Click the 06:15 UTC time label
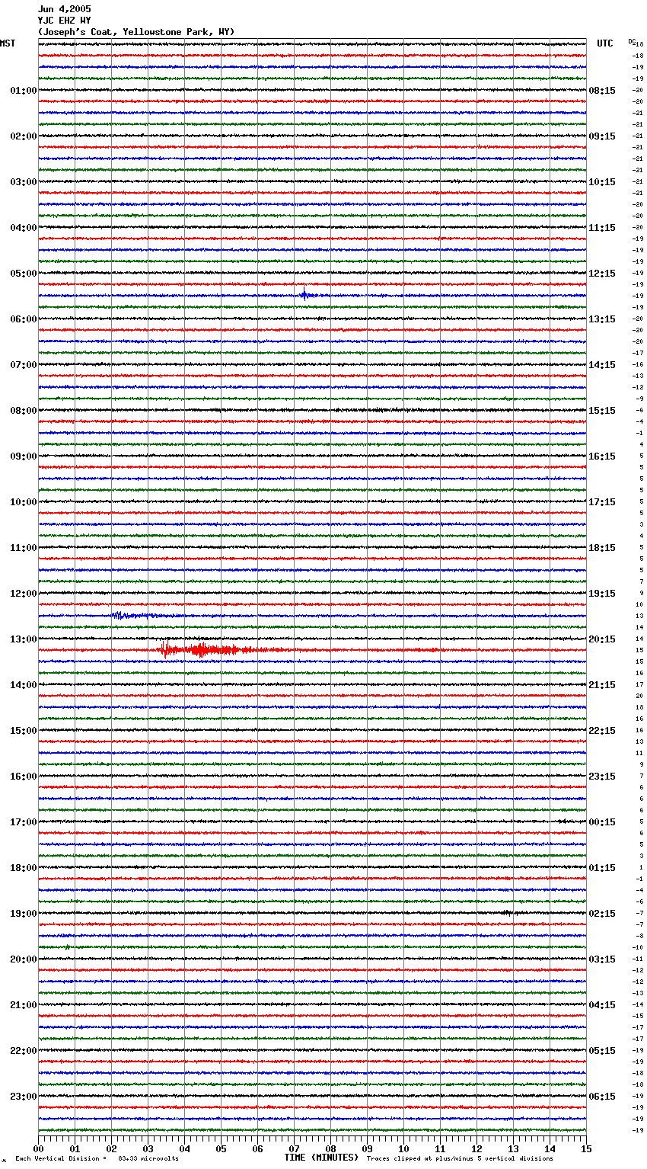 coord(602,1097)
